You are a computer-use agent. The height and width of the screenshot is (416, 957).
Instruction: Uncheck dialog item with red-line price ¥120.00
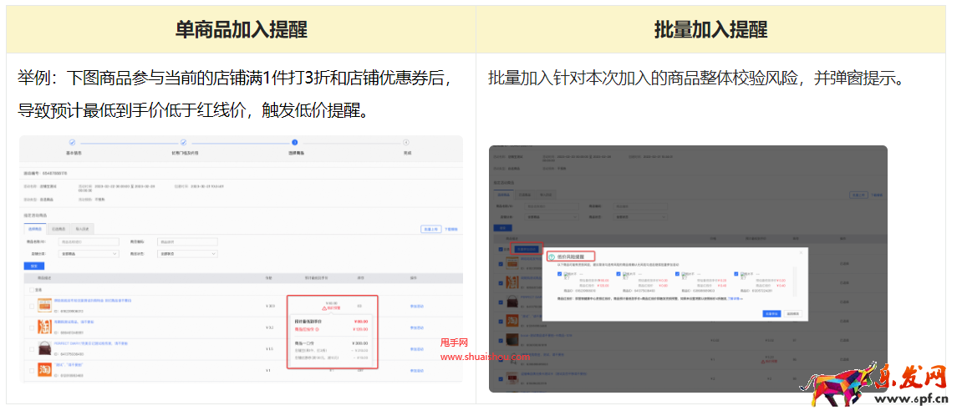coord(560,275)
